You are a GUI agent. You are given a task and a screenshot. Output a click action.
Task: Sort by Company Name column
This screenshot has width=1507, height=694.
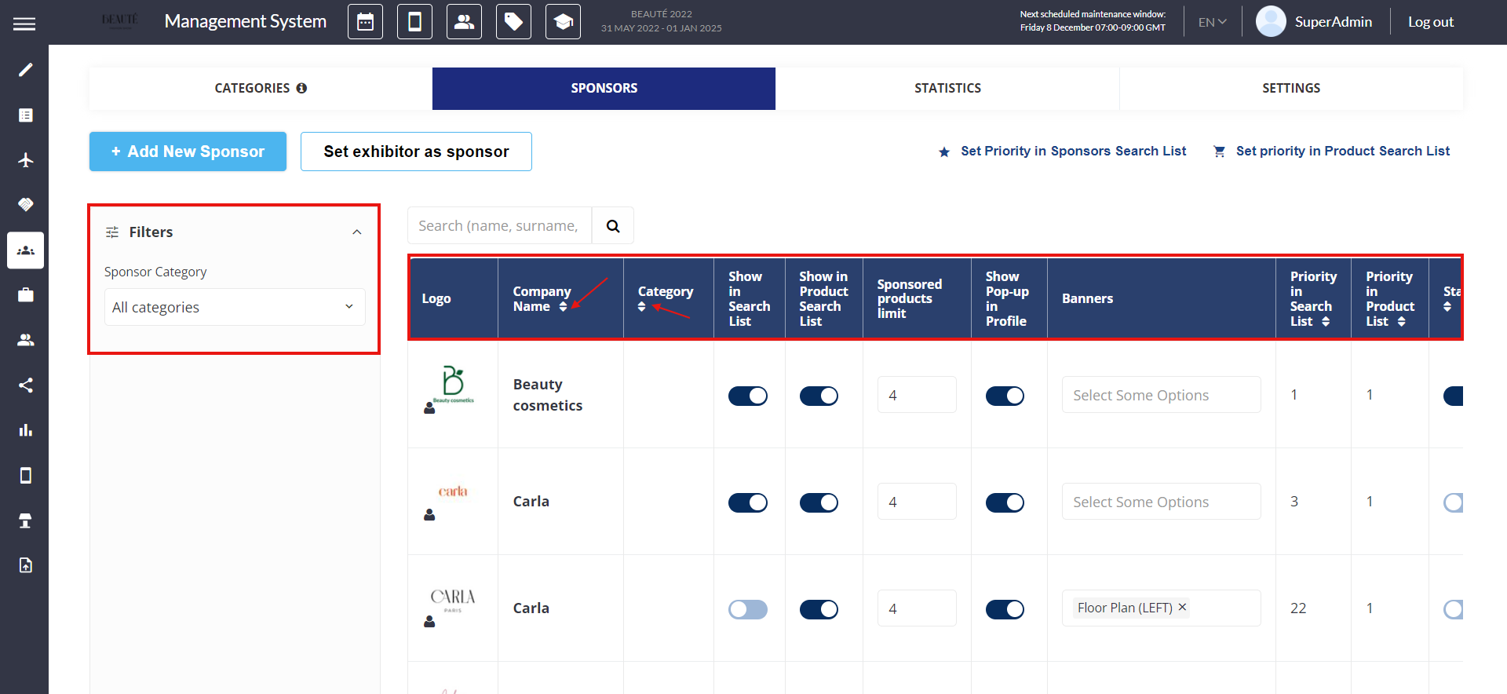point(563,307)
